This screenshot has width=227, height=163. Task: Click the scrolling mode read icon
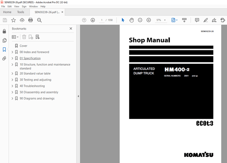(184, 20)
